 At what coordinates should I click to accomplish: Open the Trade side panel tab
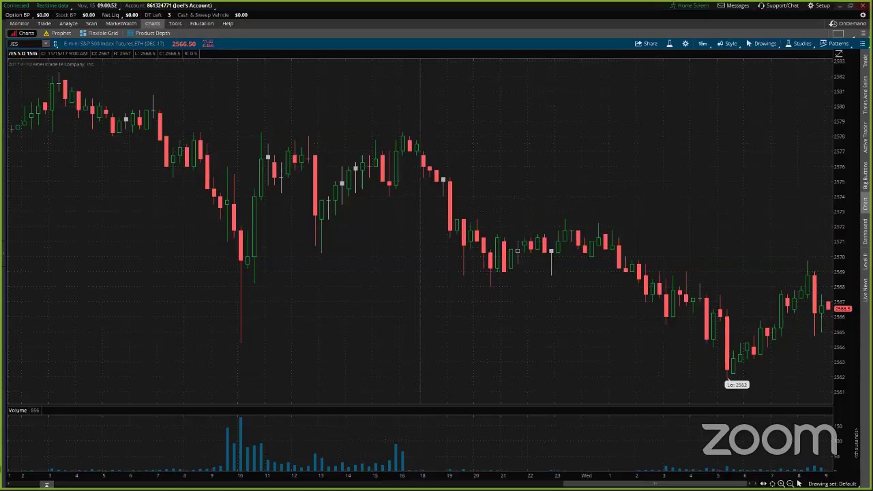coord(866,60)
